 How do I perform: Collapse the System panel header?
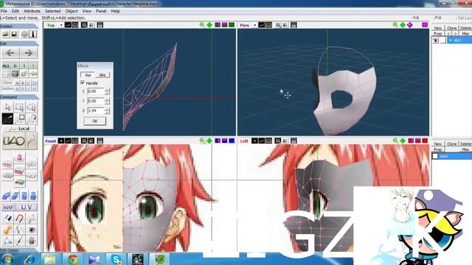pos(19,26)
